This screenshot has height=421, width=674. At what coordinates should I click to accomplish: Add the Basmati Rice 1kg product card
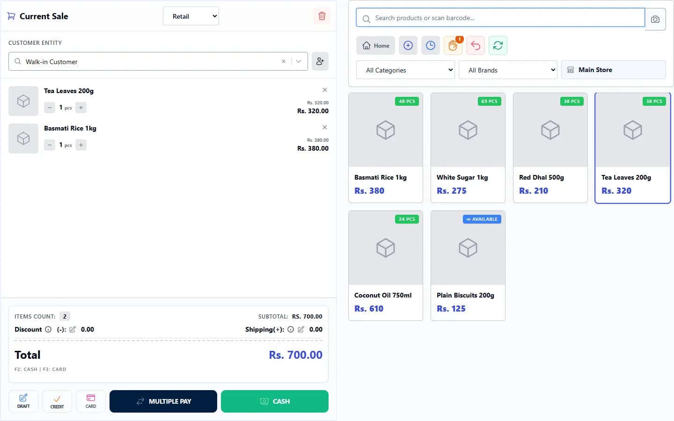click(x=386, y=148)
